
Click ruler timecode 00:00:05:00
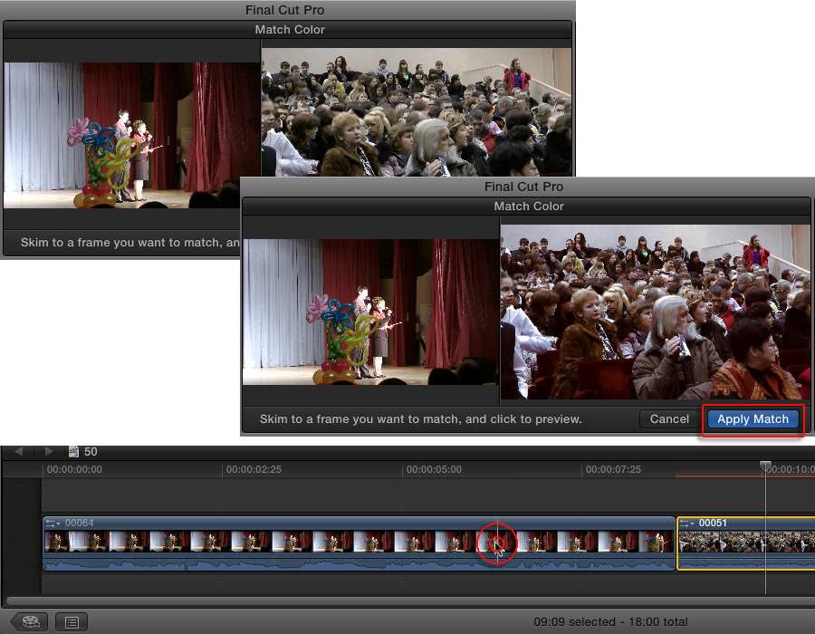pyautogui.click(x=434, y=469)
